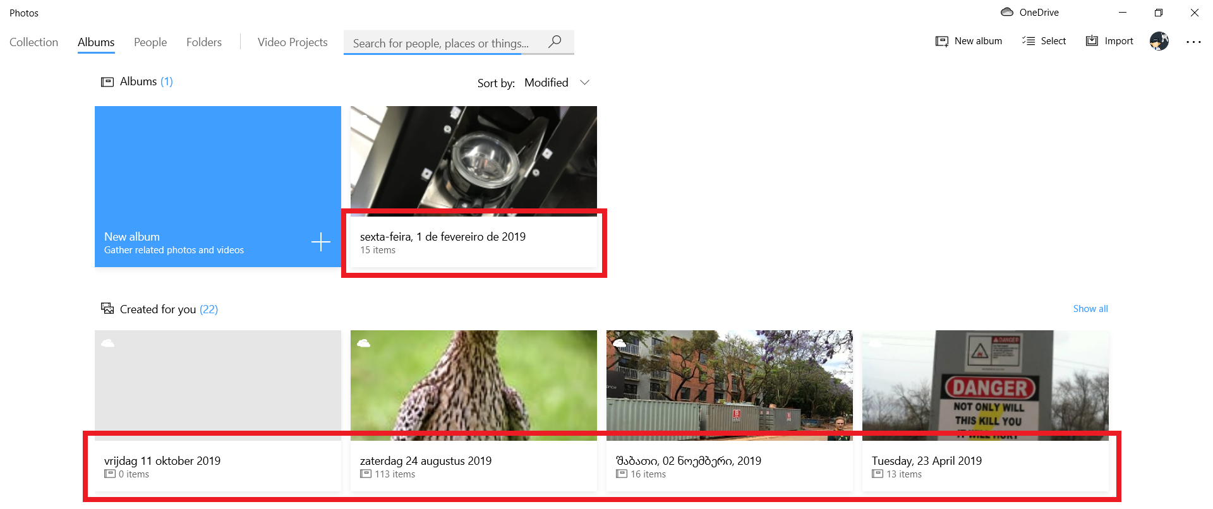
Task: Open the zaterdag 24 augustus 2019 bird thumbnail
Action: (474, 385)
